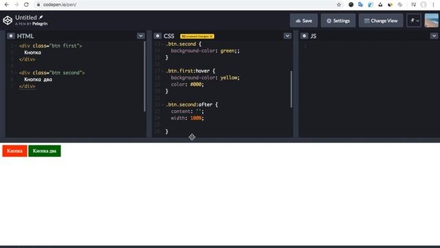
Task: Expand the JS panel dropdown arrow
Action: coord(434,36)
